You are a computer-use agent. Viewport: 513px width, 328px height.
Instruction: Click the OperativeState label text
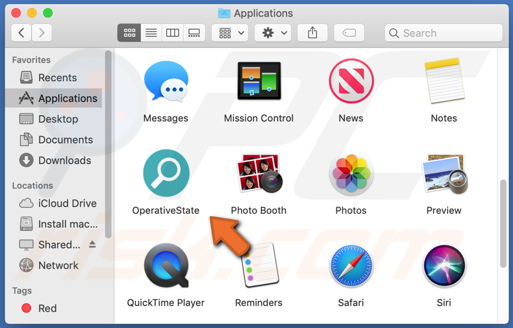click(x=166, y=210)
